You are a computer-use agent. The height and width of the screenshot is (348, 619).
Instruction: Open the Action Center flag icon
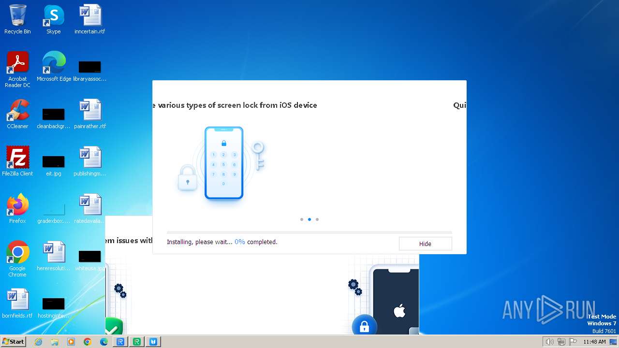[x=573, y=342]
